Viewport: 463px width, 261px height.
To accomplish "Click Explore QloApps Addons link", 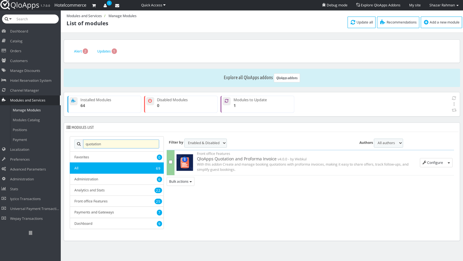I will coord(378,5).
